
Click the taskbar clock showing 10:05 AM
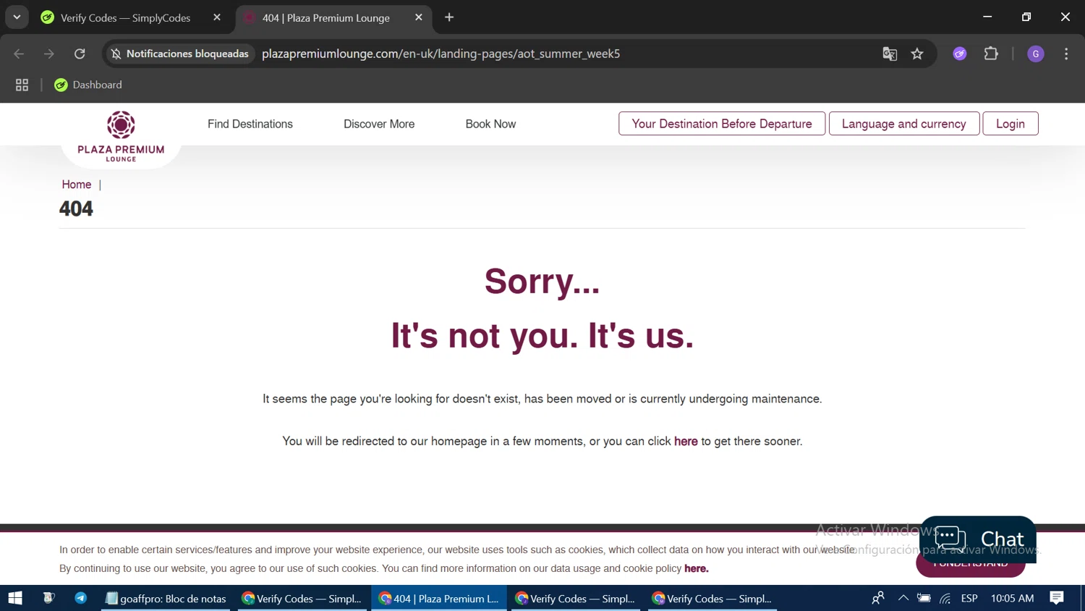pos(1012,598)
